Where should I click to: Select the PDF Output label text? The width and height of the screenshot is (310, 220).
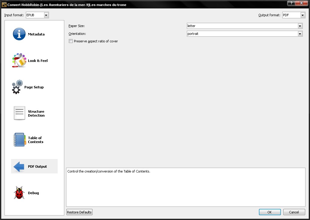click(37, 167)
